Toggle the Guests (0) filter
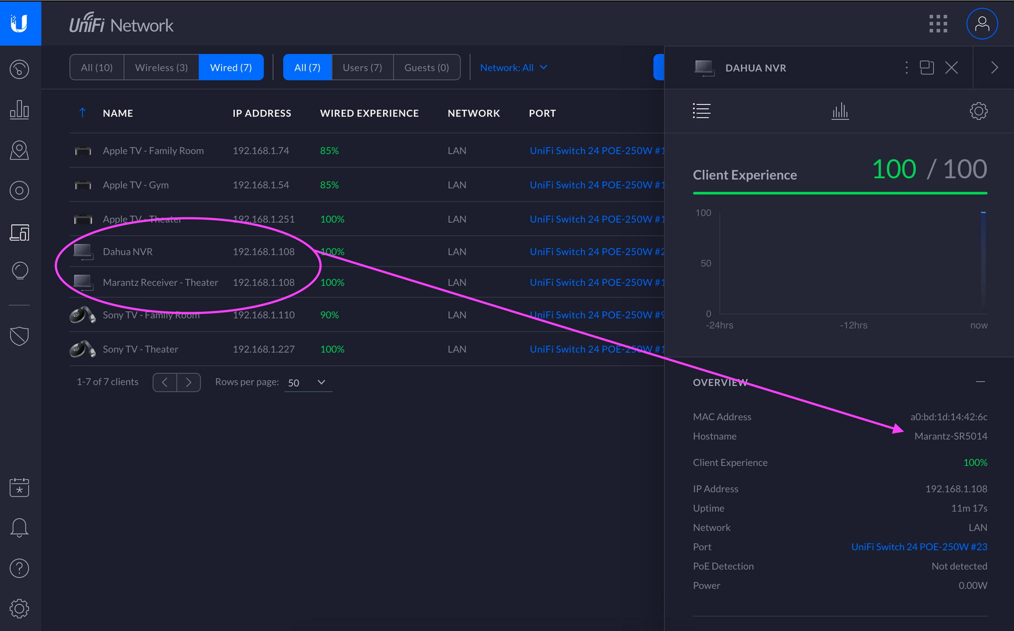1014x631 pixels. pyautogui.click(x=425, y=67)
